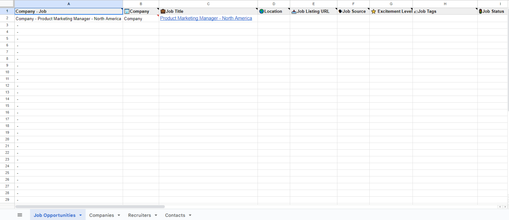
Task: Click the Company building icon in header
Action: coord(127,11)
